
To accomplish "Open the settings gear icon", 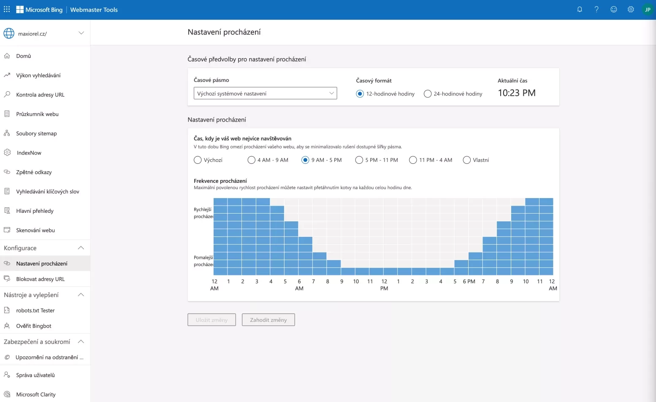I will (x=631, y=9).
